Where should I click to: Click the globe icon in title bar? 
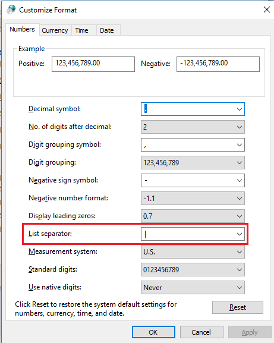tap(11, 10)
